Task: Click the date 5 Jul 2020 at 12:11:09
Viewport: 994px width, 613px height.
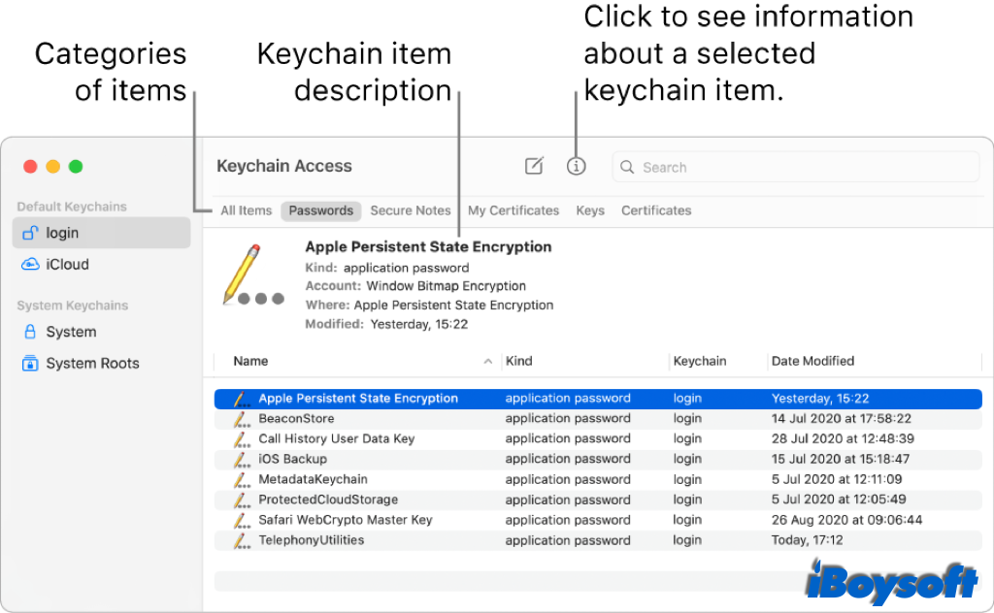Action: point(836,479)
